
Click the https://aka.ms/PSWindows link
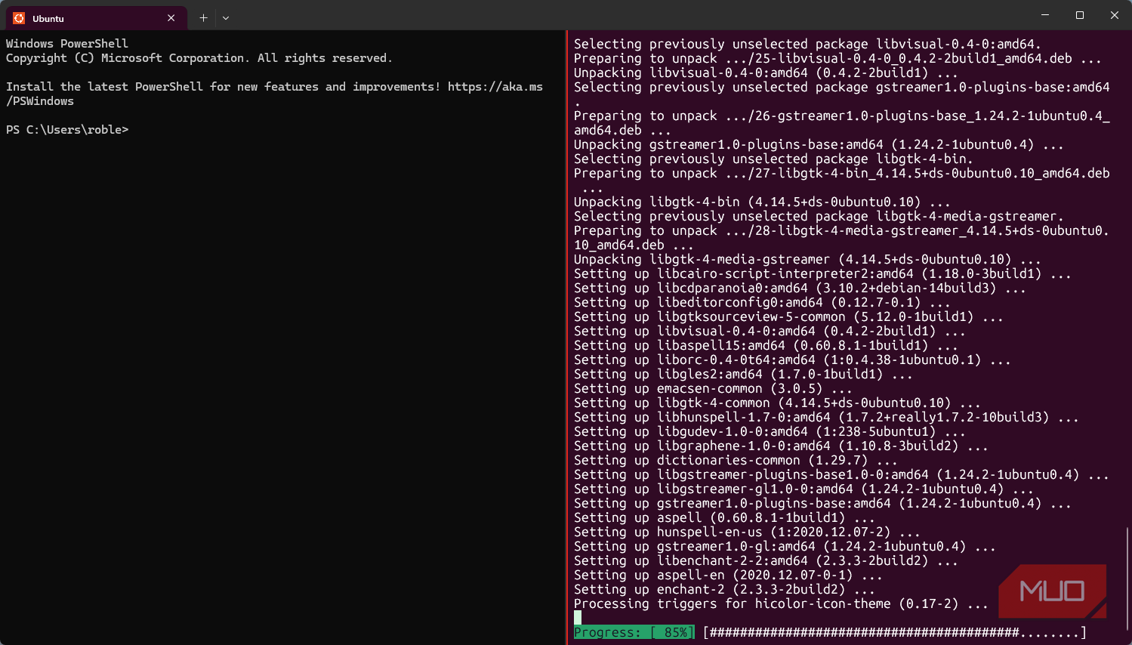(x=495, y=87)
